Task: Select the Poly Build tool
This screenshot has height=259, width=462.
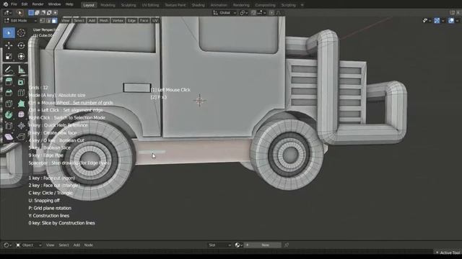Action: pyautogui.click(x=21, y=104)
